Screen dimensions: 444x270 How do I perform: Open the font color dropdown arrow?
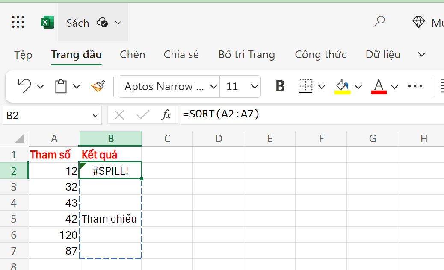[x=394, y=87]
